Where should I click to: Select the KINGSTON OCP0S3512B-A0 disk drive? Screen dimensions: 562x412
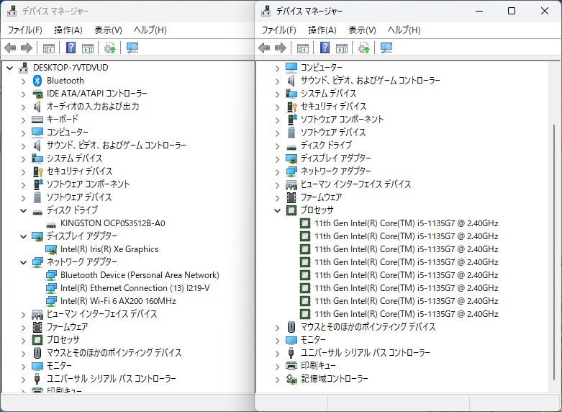pyautogui.click(x=112, y=223)
